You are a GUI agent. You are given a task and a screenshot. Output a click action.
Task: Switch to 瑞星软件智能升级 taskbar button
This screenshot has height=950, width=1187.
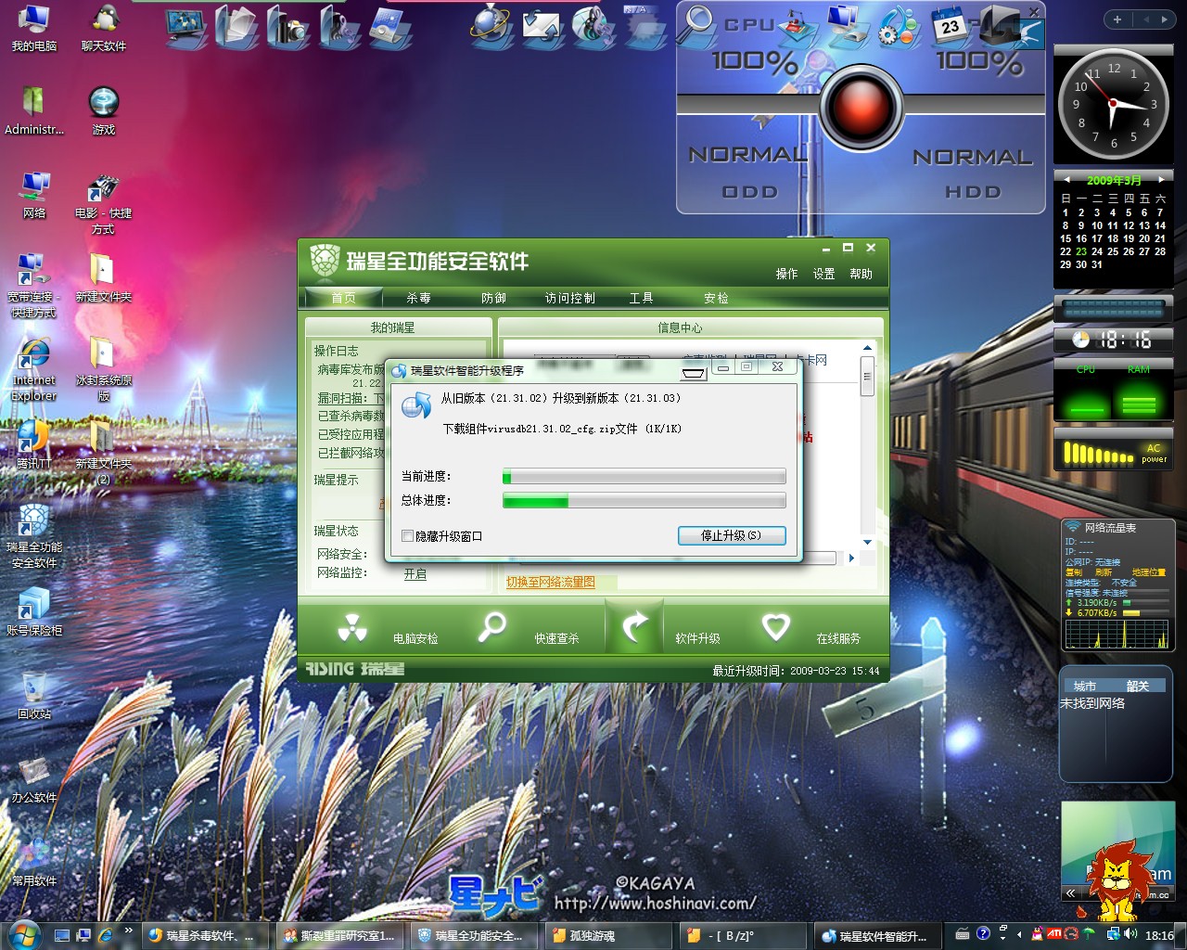click(x=875, y=936)
